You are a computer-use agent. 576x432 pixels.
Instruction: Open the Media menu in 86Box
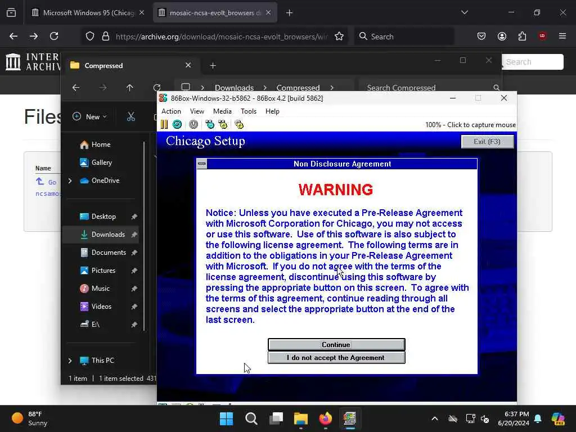pos(222,111)
